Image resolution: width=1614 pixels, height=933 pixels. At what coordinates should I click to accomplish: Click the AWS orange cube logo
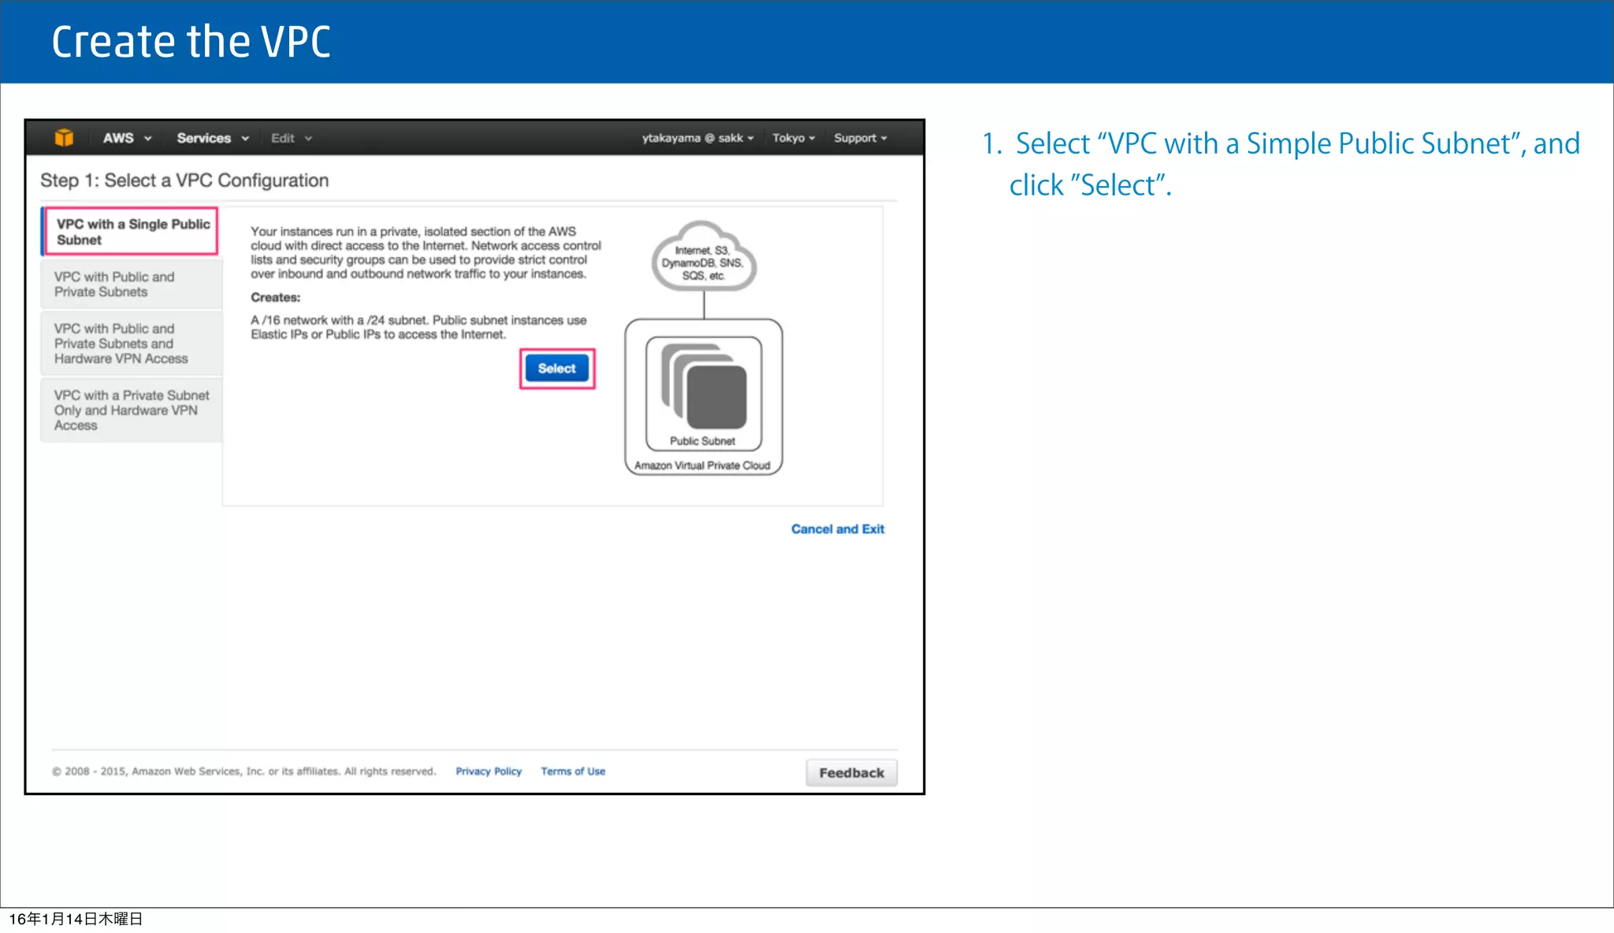point(64,138)
